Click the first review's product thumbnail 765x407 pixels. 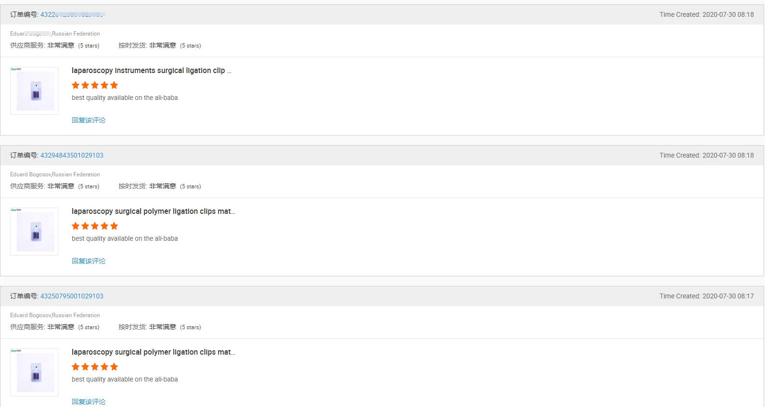coord(34,91)
